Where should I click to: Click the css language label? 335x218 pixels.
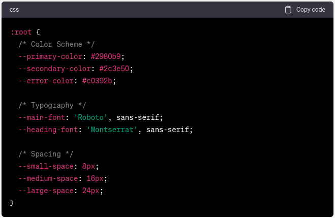click(14, 10)
